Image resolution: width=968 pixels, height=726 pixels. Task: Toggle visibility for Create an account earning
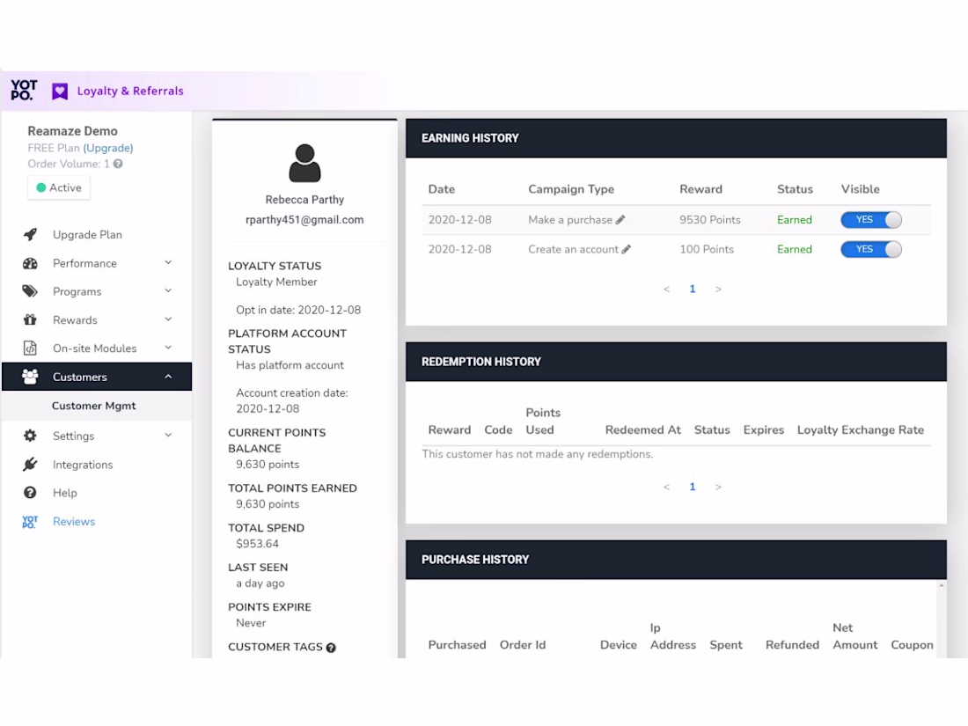point(870,249)
